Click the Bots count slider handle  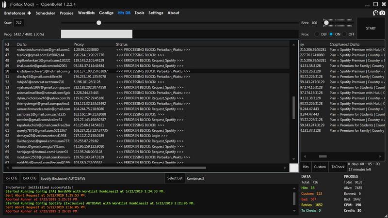(326, 23)
